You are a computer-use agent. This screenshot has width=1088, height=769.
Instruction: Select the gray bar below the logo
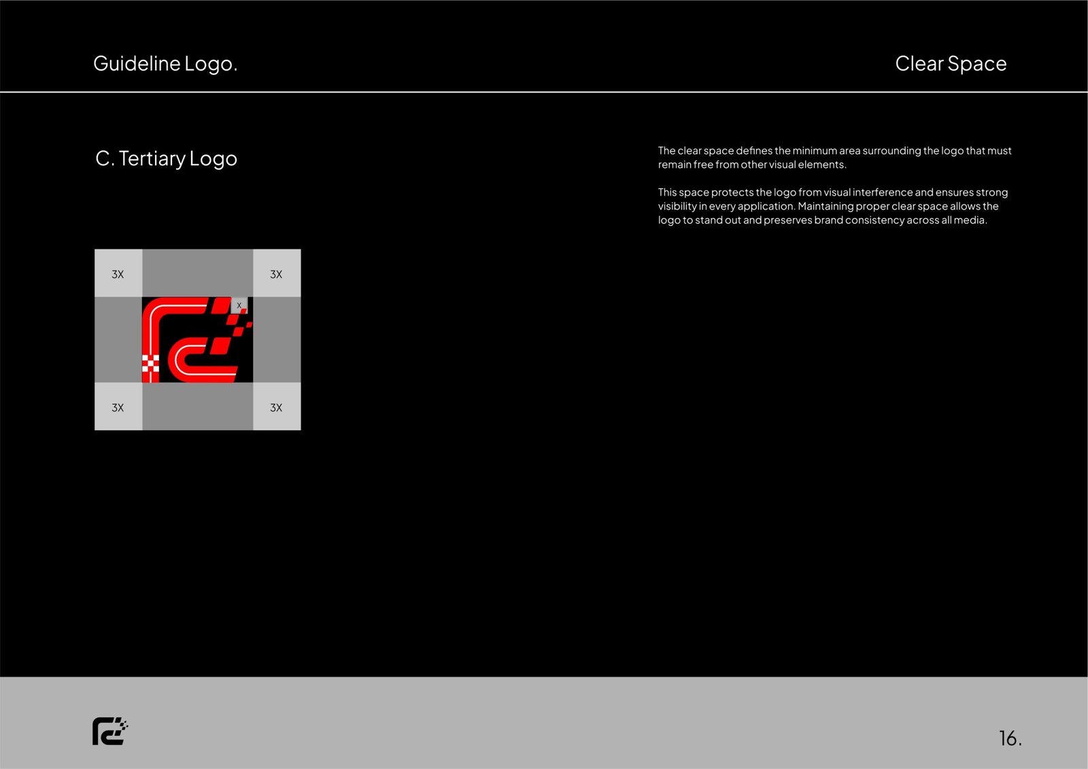(197, 407)
